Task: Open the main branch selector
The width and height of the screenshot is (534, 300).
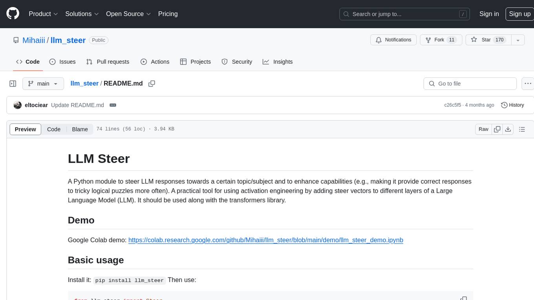Action: pos(43,84)
